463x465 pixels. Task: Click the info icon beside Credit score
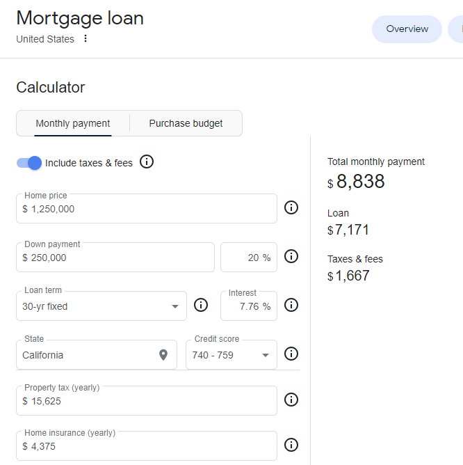pyautogui.click(x=291, y=354)
